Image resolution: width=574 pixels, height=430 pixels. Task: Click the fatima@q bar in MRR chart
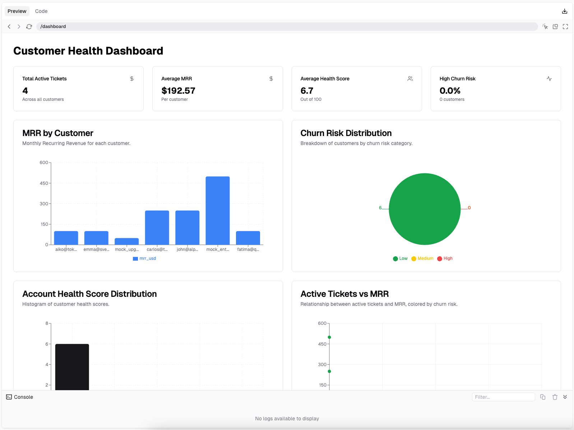248,238
